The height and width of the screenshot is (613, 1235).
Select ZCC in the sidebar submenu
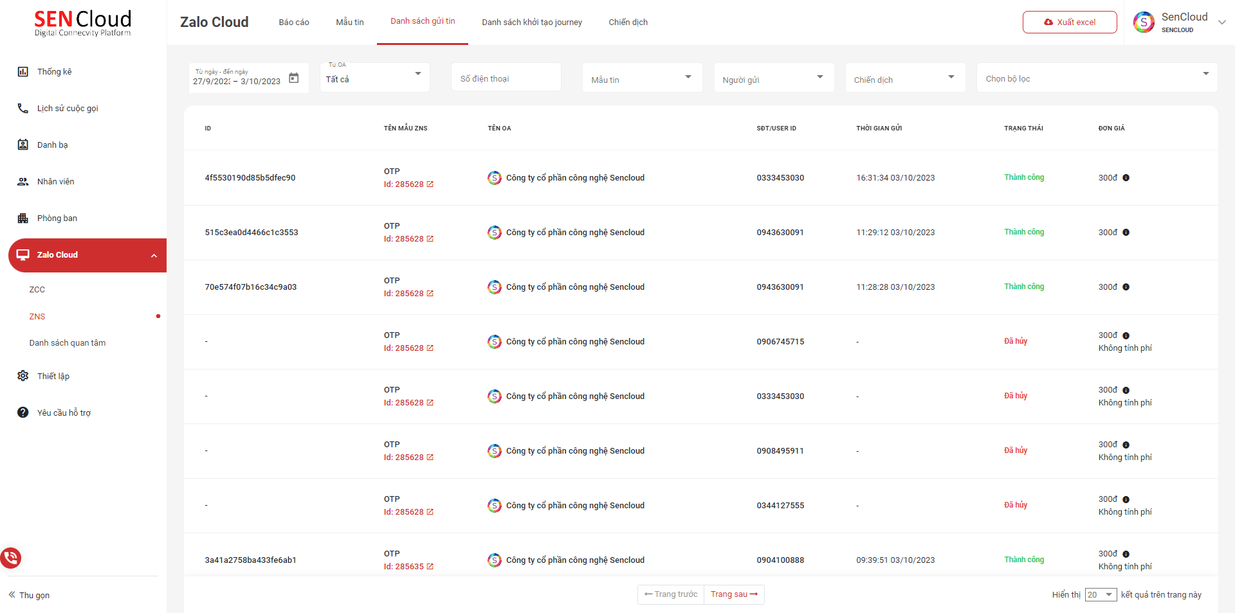[x=37, y=290]
